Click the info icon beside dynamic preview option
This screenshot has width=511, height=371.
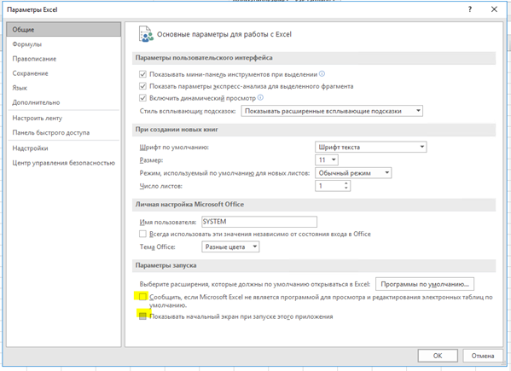[260, 97]
